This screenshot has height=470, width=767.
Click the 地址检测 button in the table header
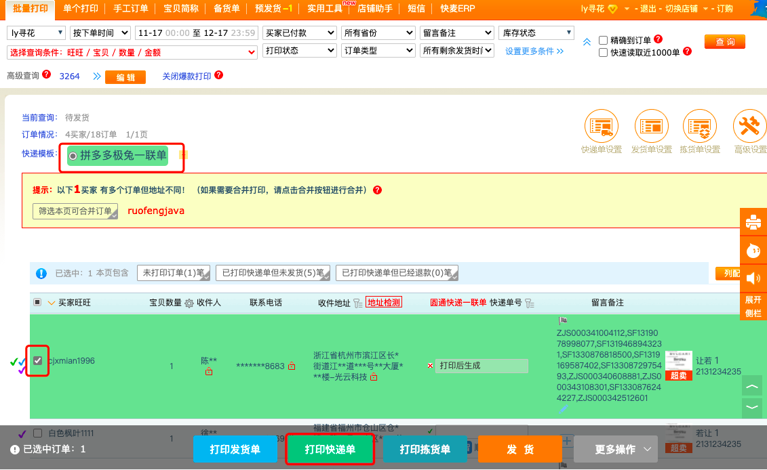(384, 303)
